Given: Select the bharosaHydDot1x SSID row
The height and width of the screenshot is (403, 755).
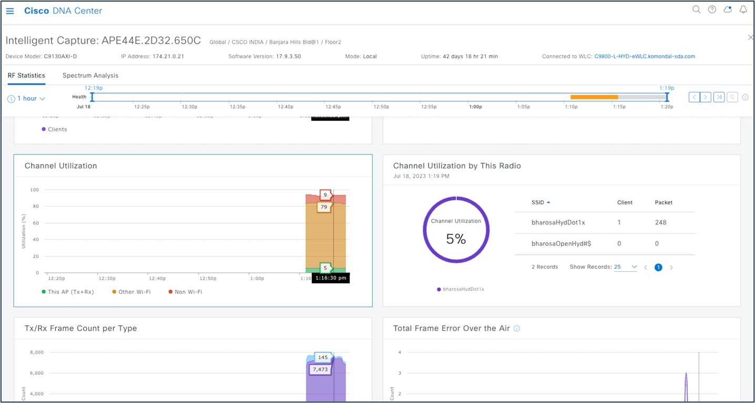Looking at the screenshot, I should point(605,223).
